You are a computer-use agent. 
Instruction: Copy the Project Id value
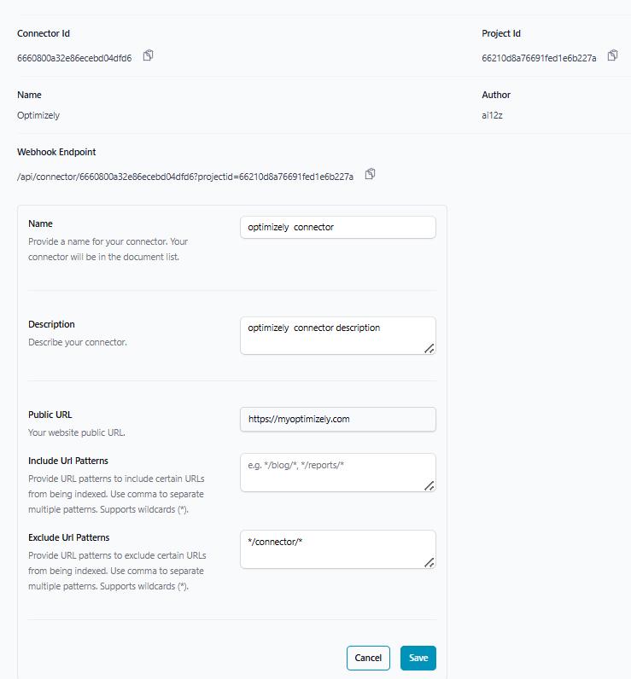(612, 55)
